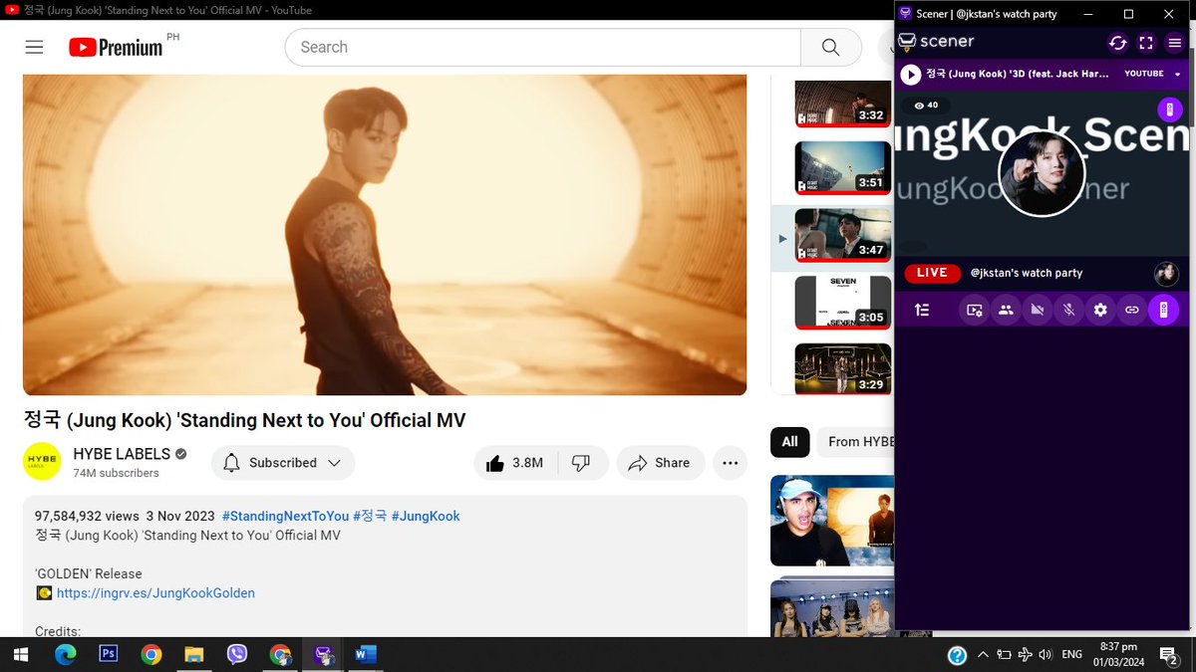
Task: Open the three-dot more actions menu
Action: coord(730,463)
